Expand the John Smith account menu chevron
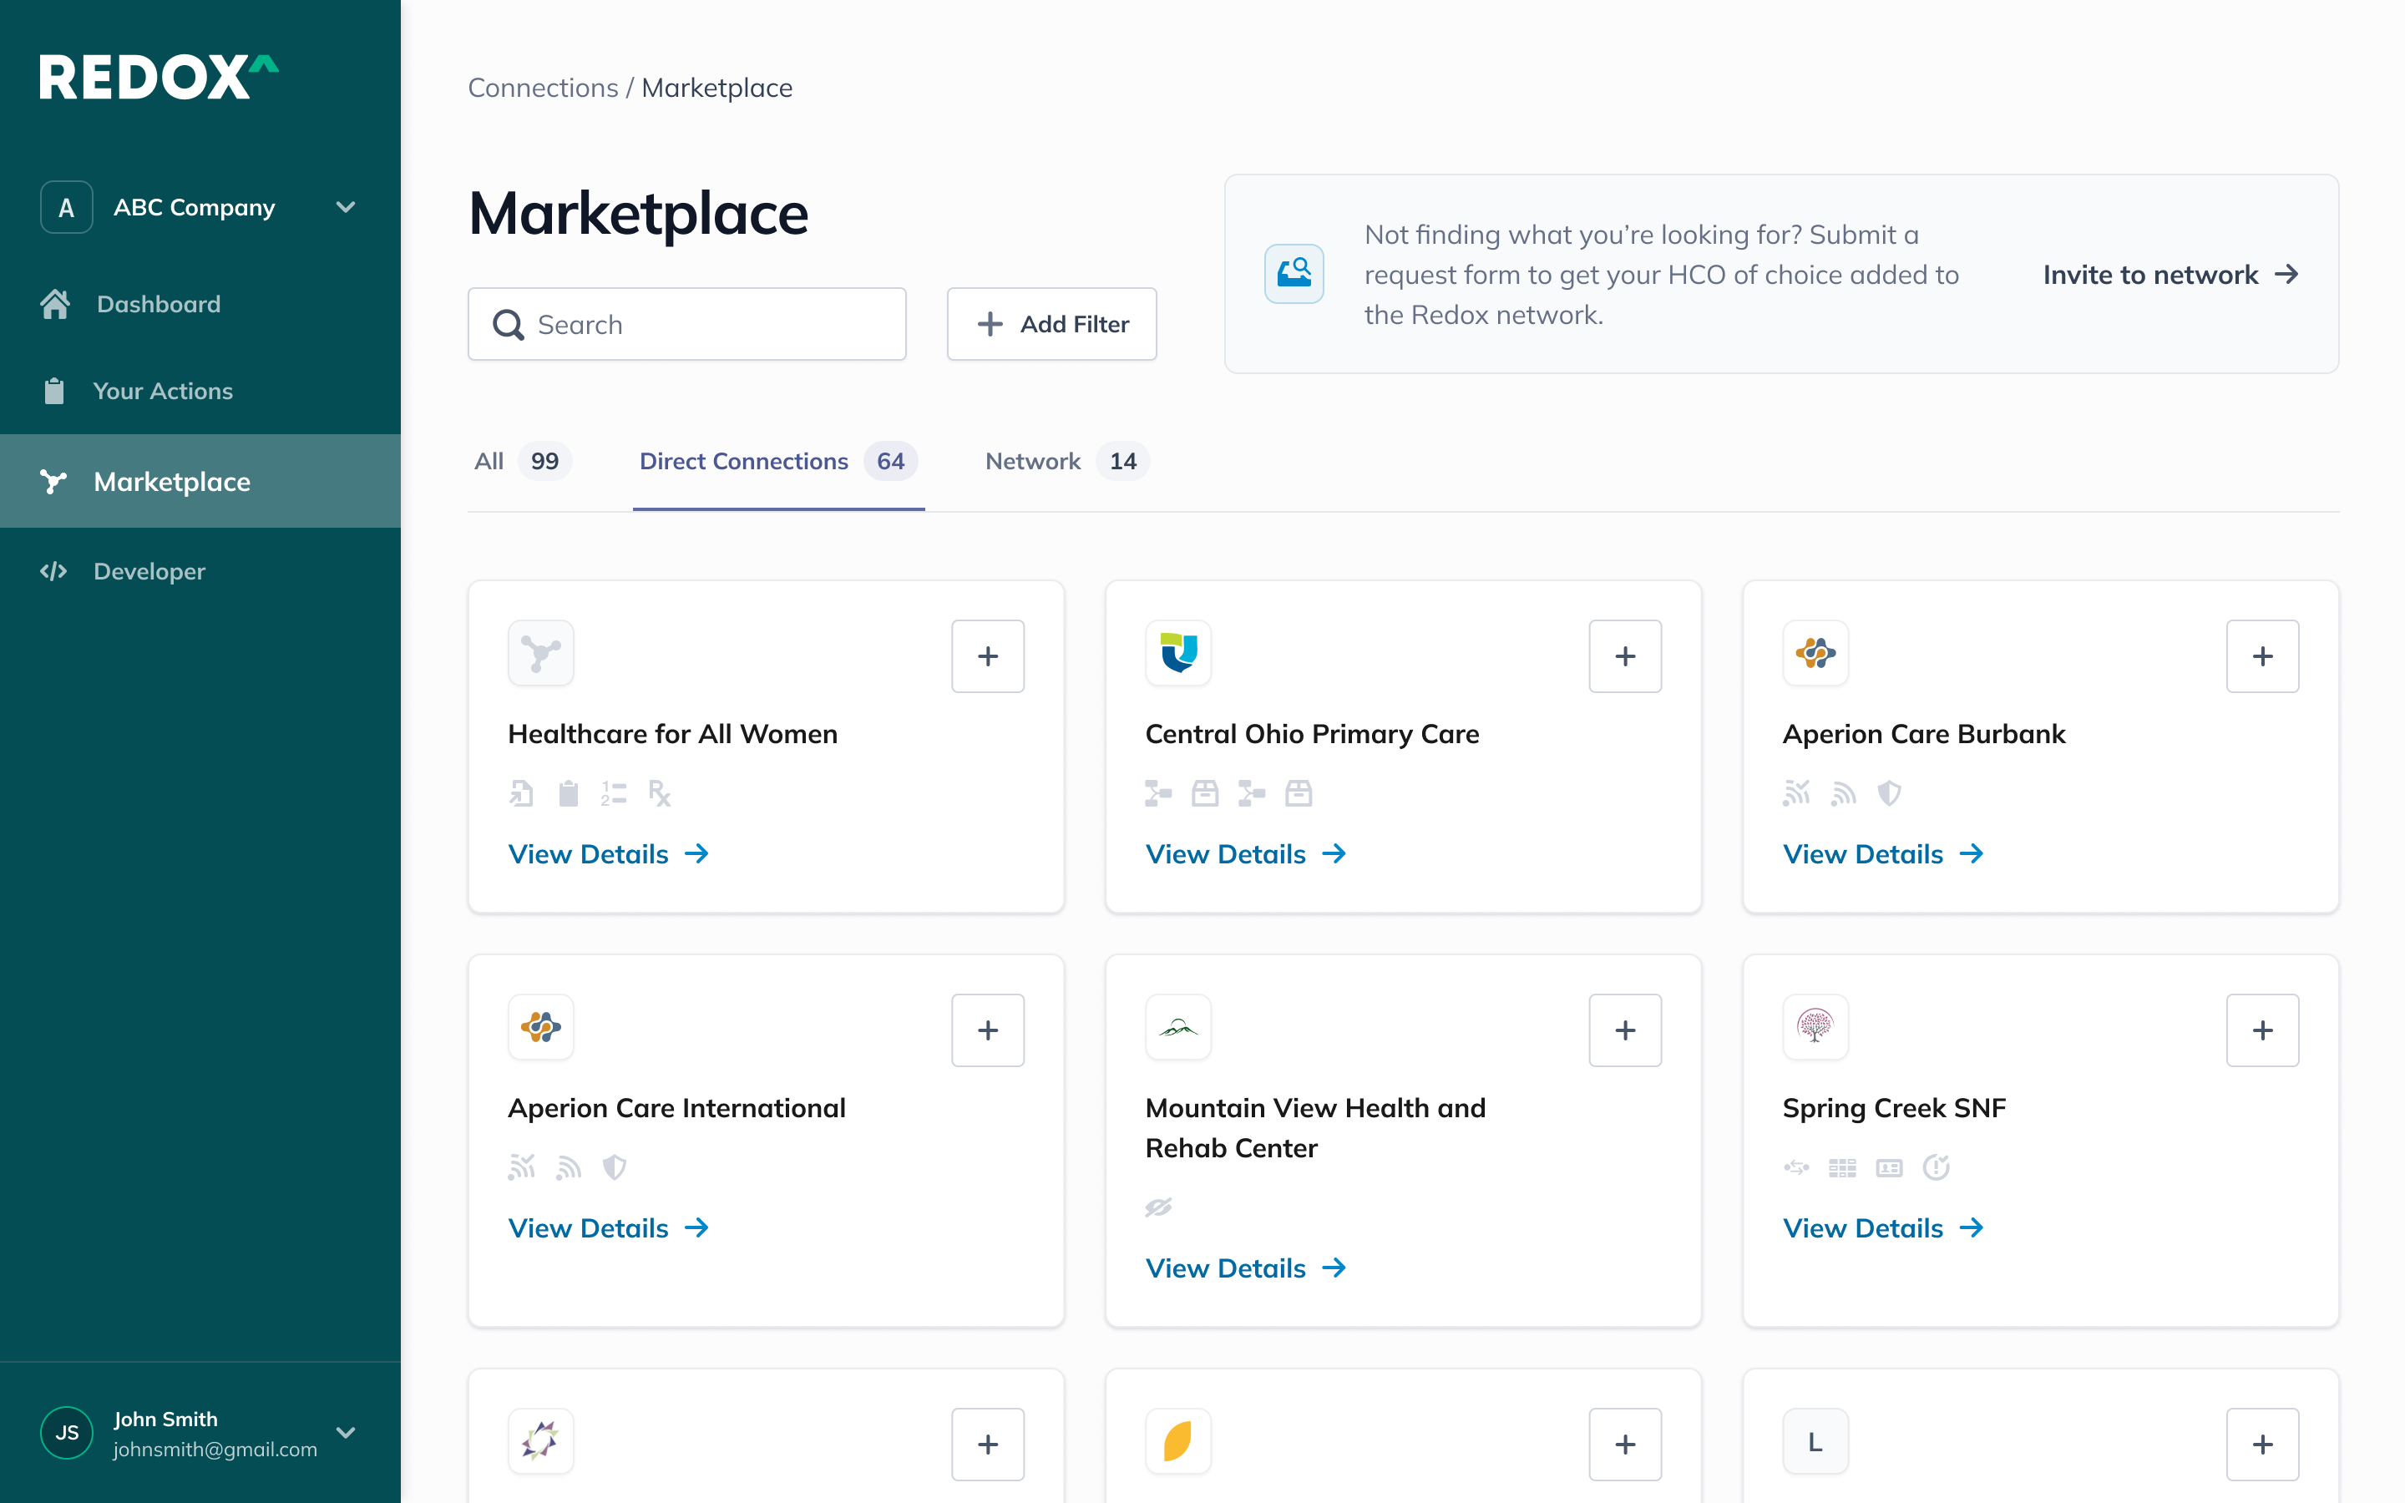This screenshot has height=1503, width=2405. click(346, 1432)
